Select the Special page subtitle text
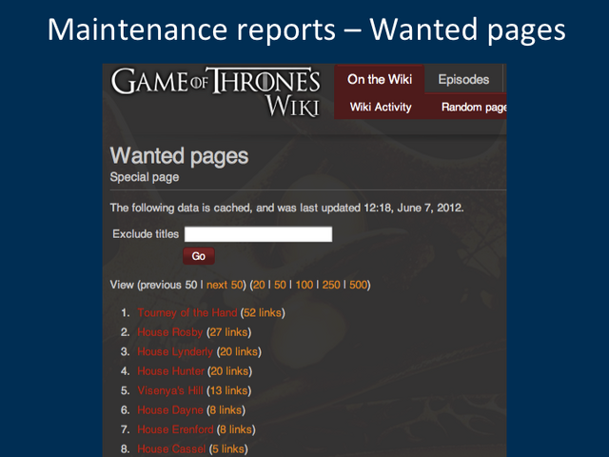The image size is (609, 457). pyautogui.click(x=145, y=177)
